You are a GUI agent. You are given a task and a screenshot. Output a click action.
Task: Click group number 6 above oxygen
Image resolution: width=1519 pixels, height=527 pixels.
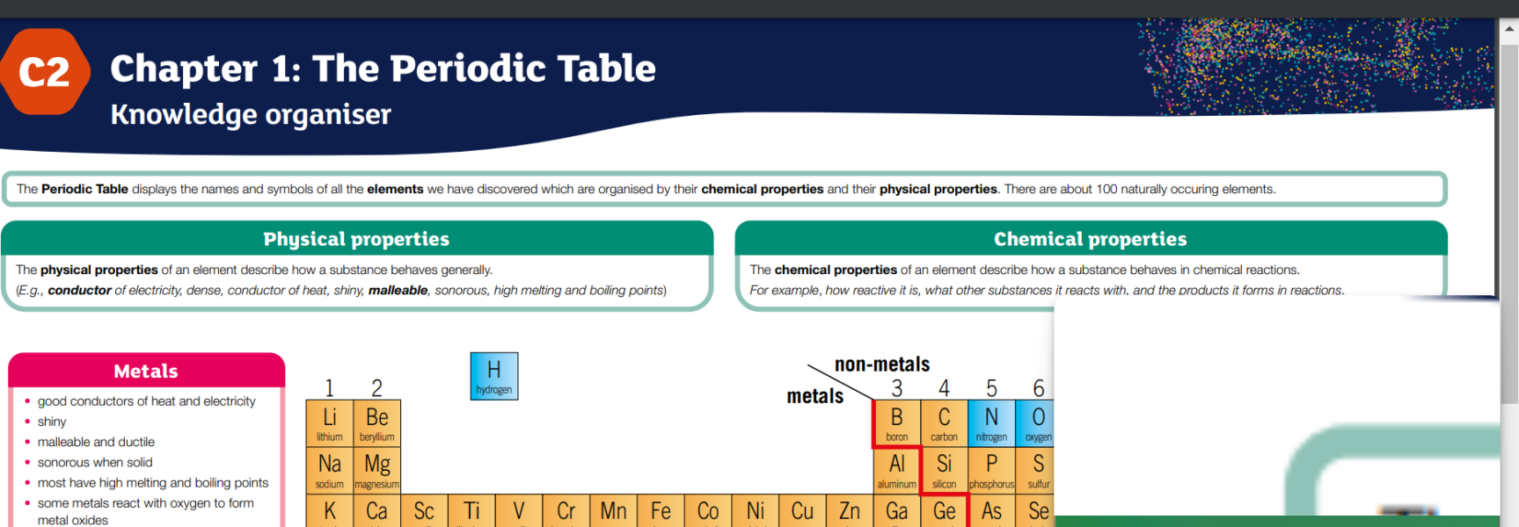tap(1039, 388)
